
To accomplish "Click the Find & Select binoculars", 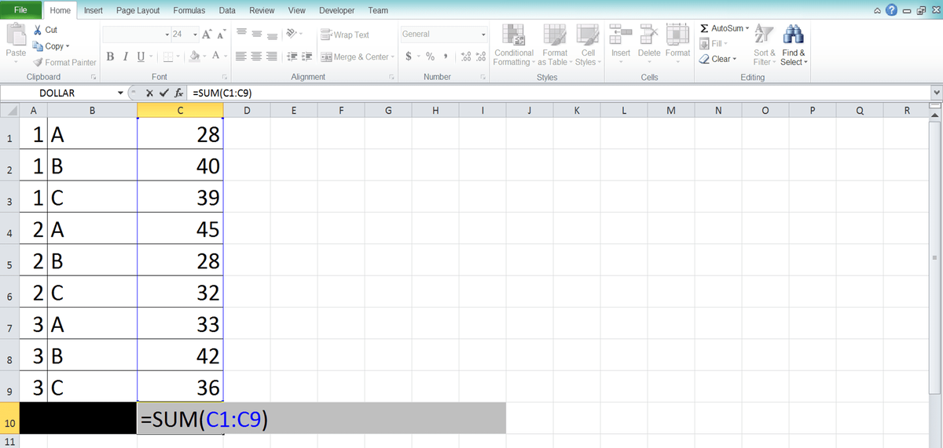I will pos(794,46).
